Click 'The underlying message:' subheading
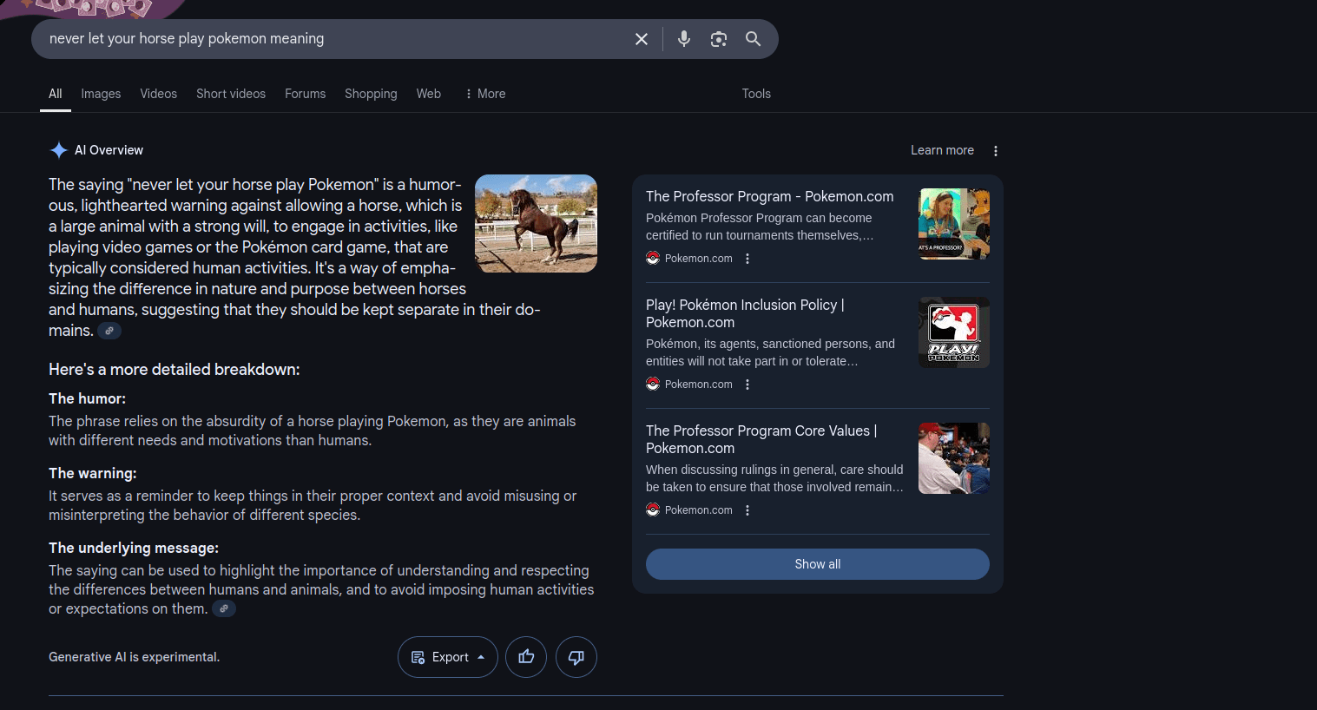This screenshot has width=1317, height=710. [x=134, y=548]
